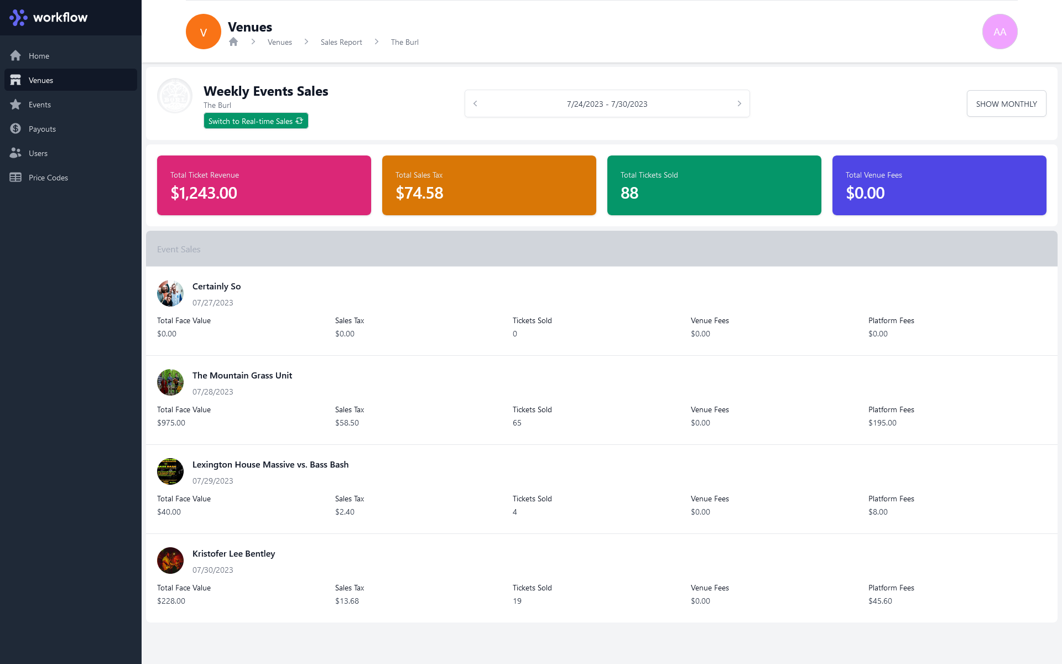Click the Payouts dollar coin icon
Screen dimensions: 1062x664
[x=15, y=129]
